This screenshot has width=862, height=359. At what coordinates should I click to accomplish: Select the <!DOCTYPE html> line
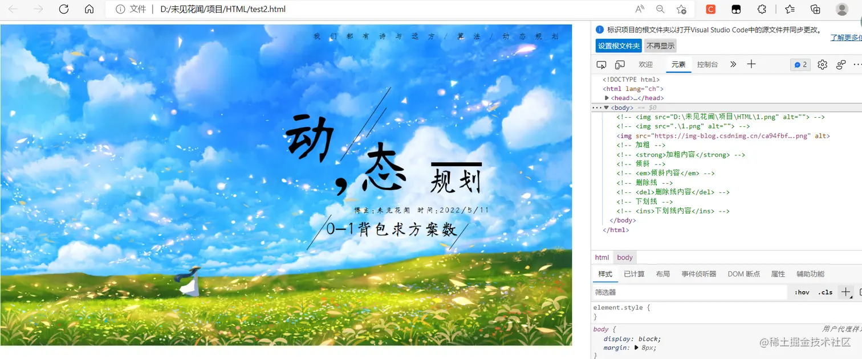pyautogui.click(x=631, y=80)
